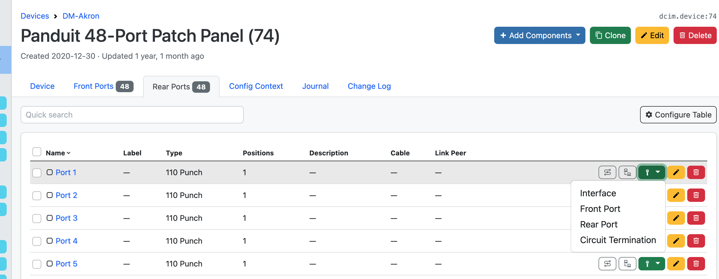This screenshot has width=719, height=279.
Task: Choose Interface from connect menu
Action: [598, 194]
